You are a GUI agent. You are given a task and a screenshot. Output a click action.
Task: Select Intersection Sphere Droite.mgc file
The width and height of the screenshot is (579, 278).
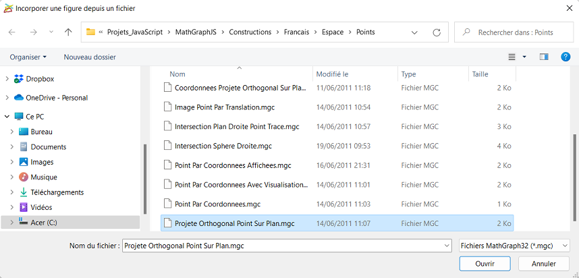223,146
